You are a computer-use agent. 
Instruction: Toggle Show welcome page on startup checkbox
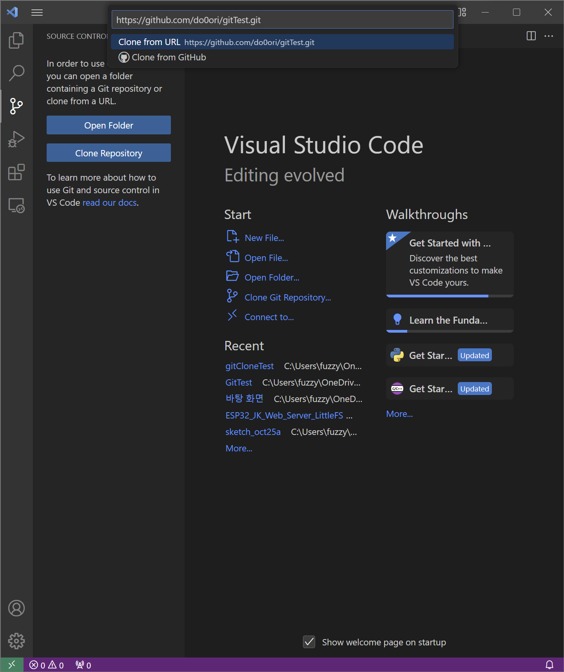(x=309, y=642)
